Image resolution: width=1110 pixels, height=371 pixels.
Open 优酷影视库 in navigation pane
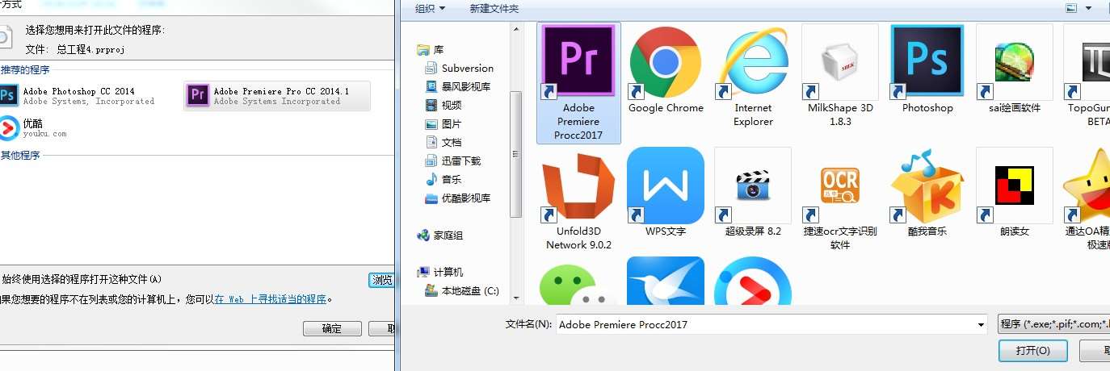[x=458, y=198]
